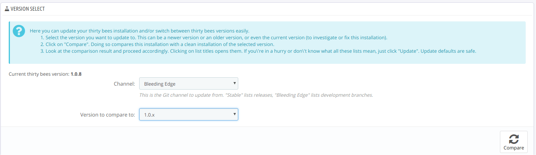Click the Compare button label
The image size is (536, 155).
click(514, 148)
